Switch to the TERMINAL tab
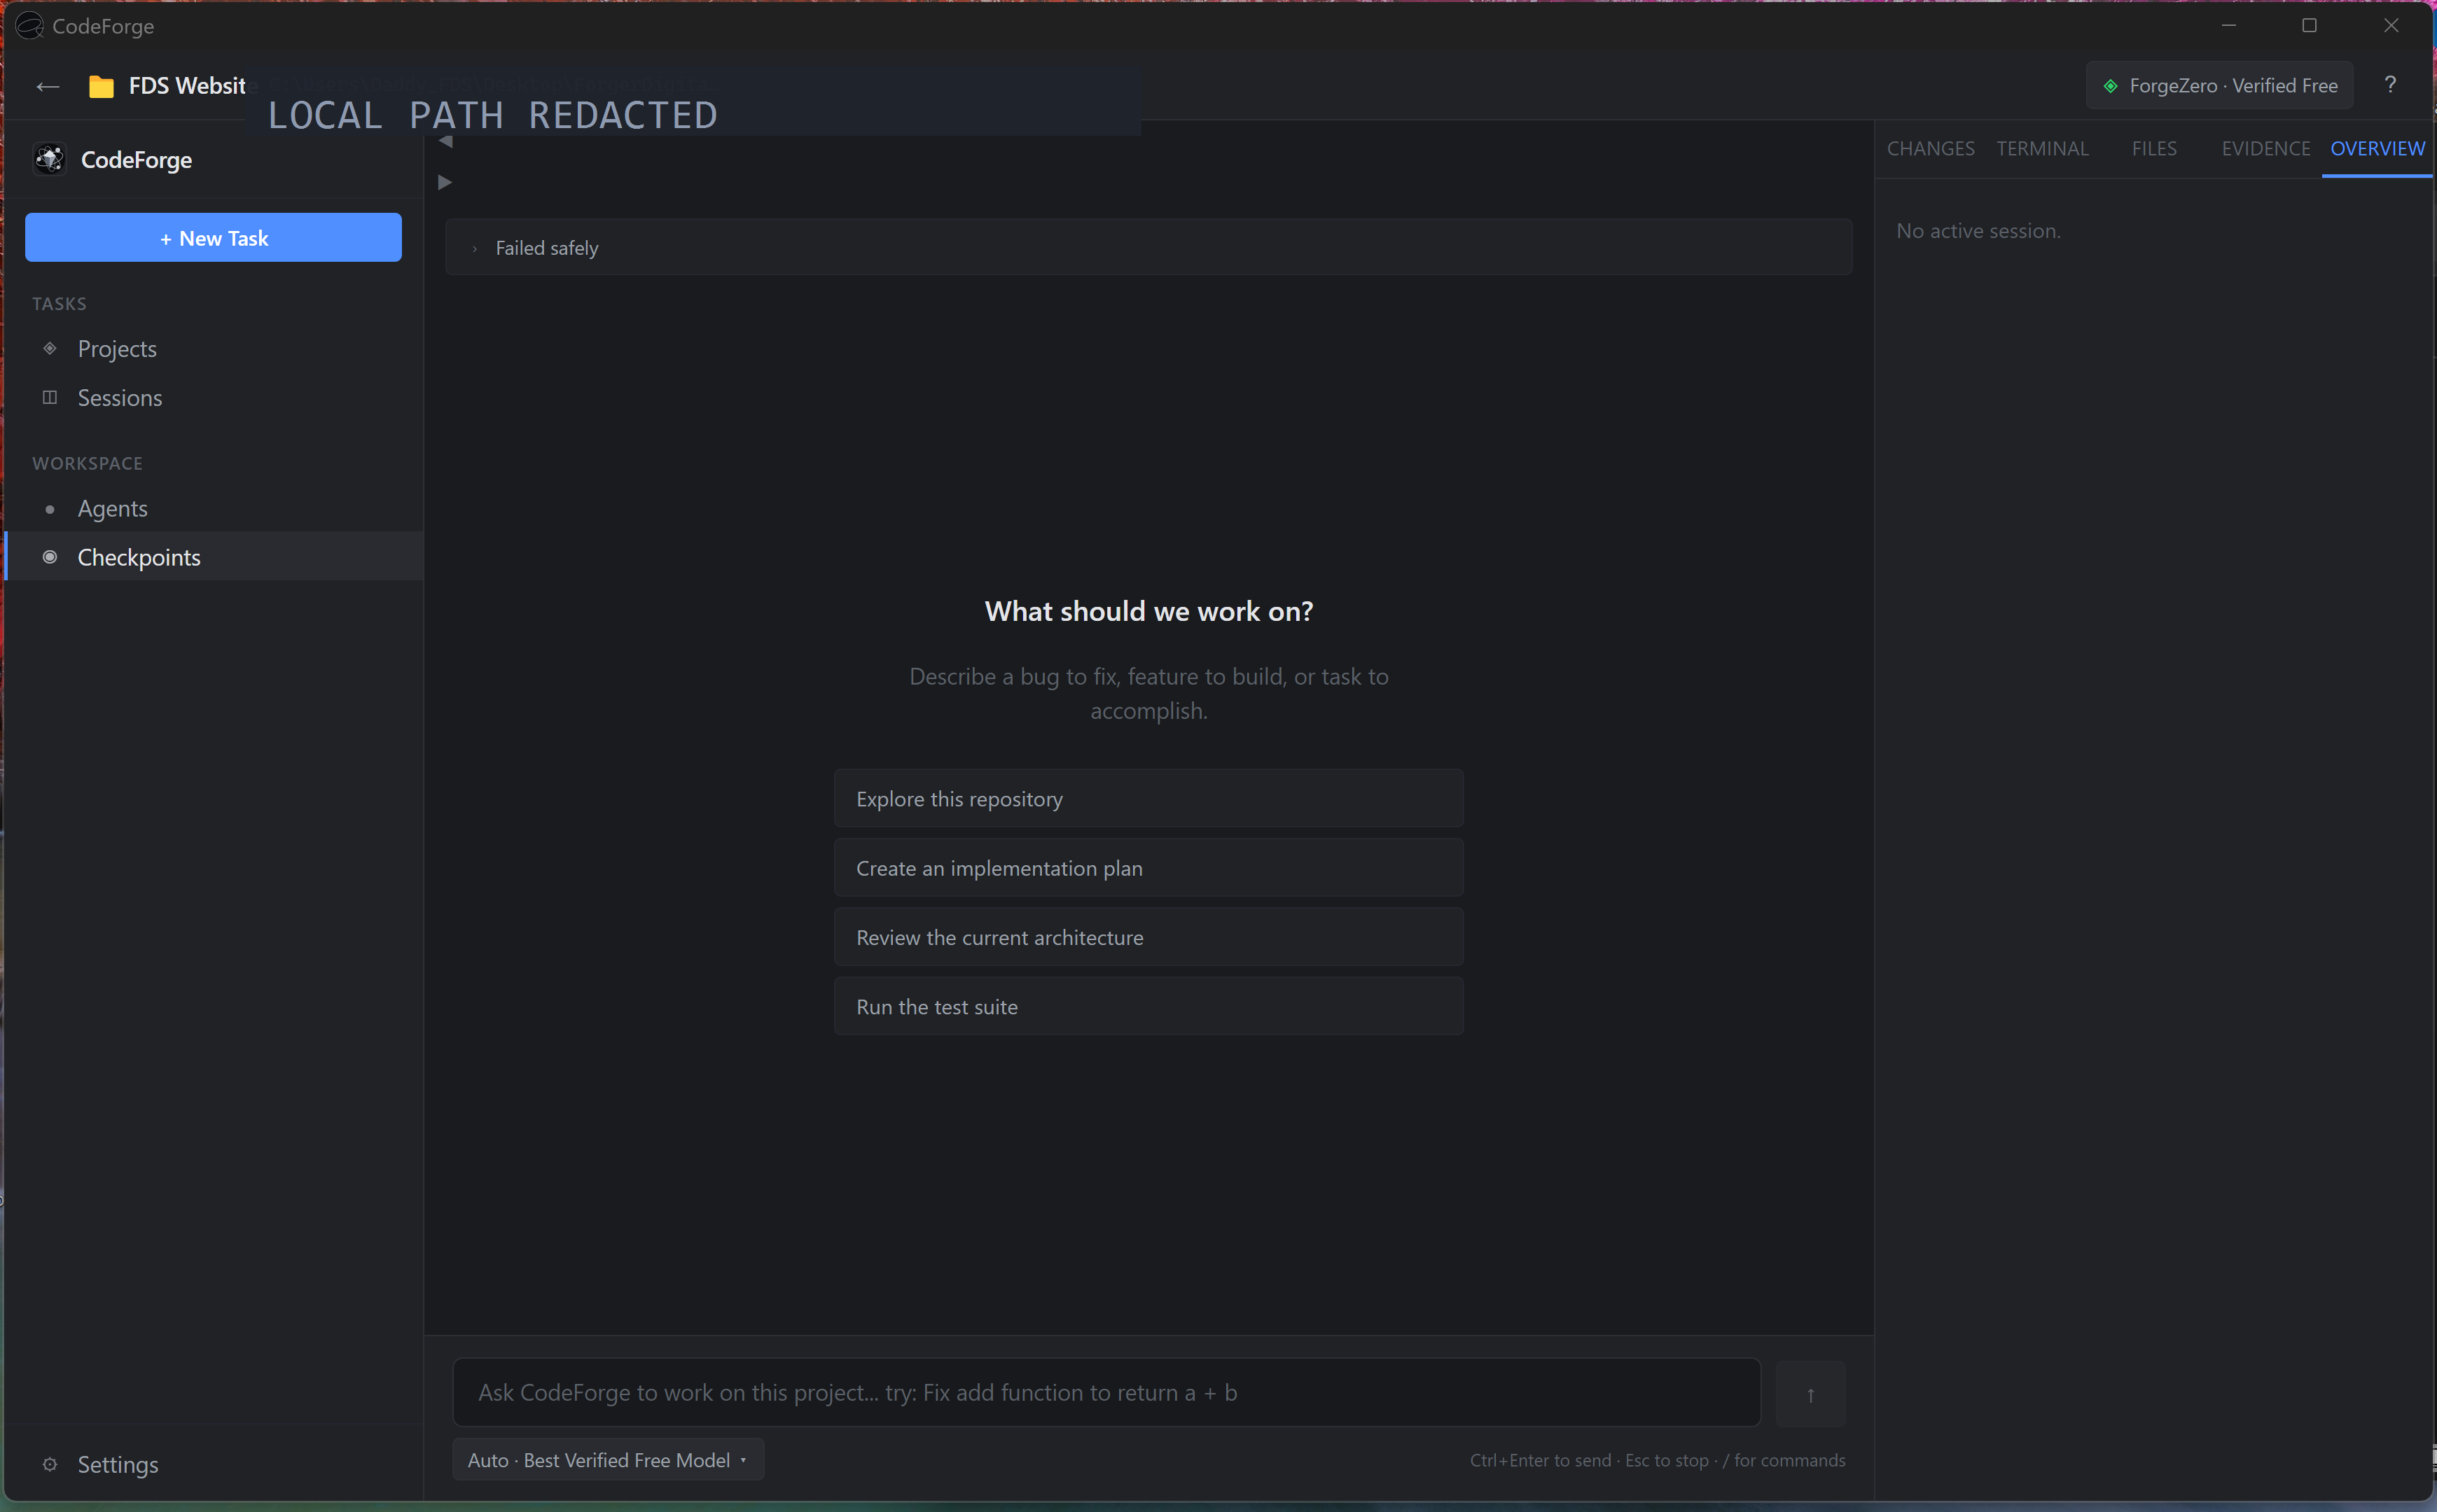Image resolution: width=2437 pixels, height=1512 pixels. pos(2042,148)
